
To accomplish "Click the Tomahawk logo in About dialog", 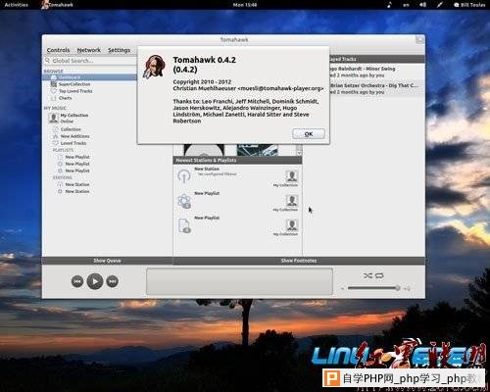I will point(154,67).
